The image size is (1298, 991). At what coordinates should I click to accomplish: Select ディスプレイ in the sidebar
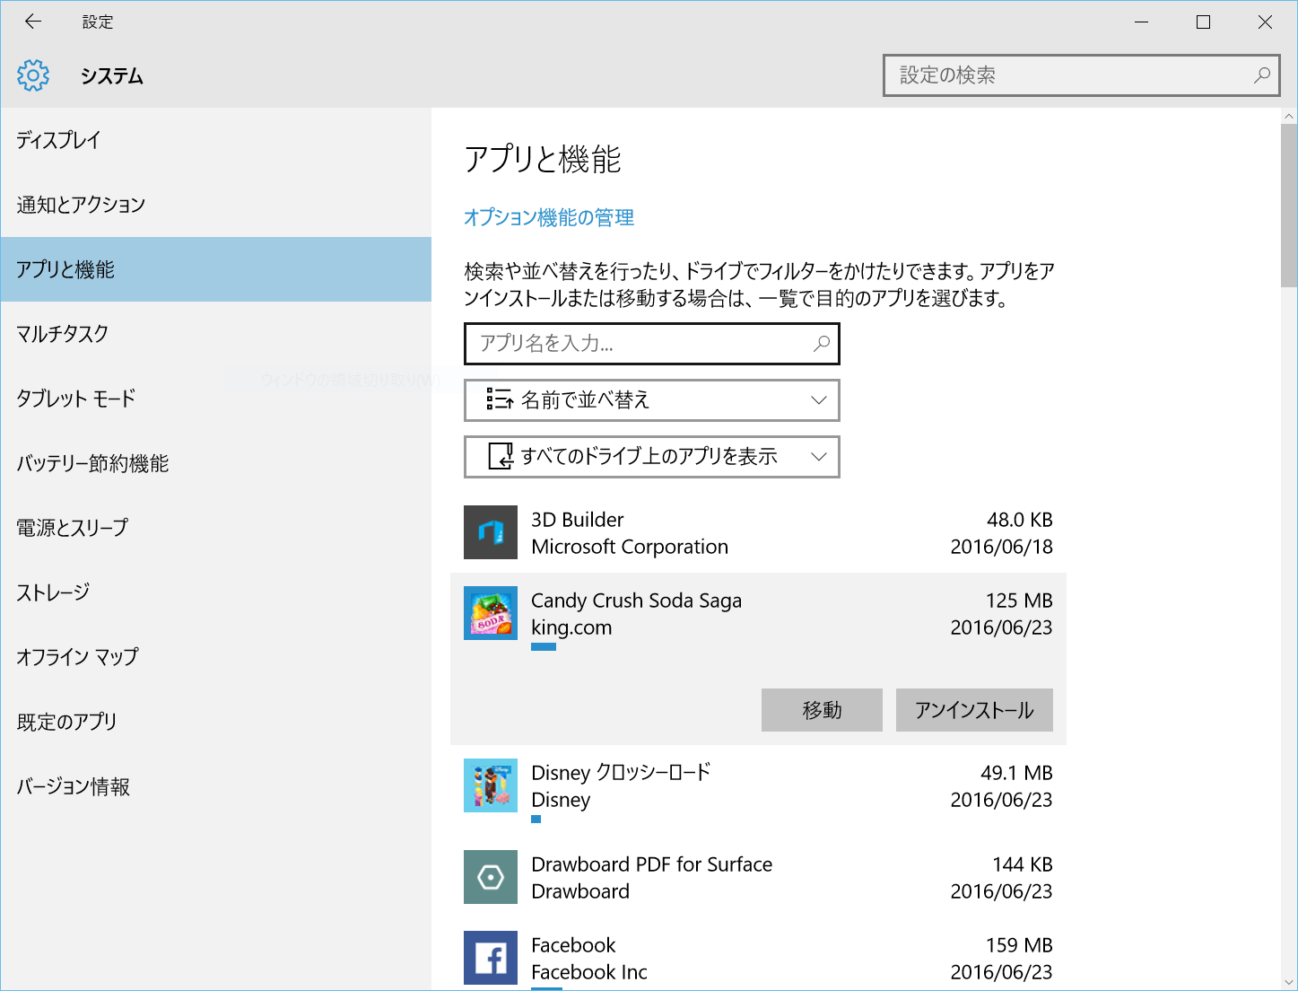coord(216,140)
